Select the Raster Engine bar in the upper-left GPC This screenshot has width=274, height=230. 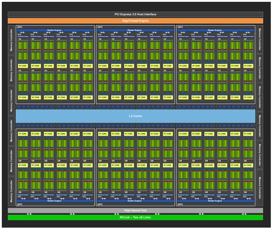[55, 30]
